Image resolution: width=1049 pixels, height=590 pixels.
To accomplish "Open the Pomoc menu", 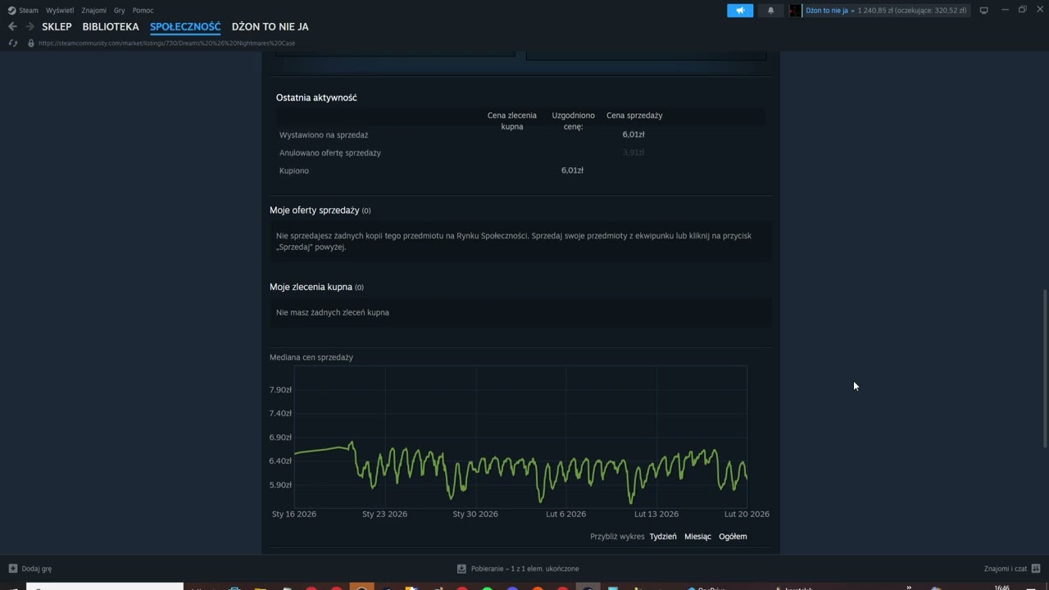I will click(143, 11).
